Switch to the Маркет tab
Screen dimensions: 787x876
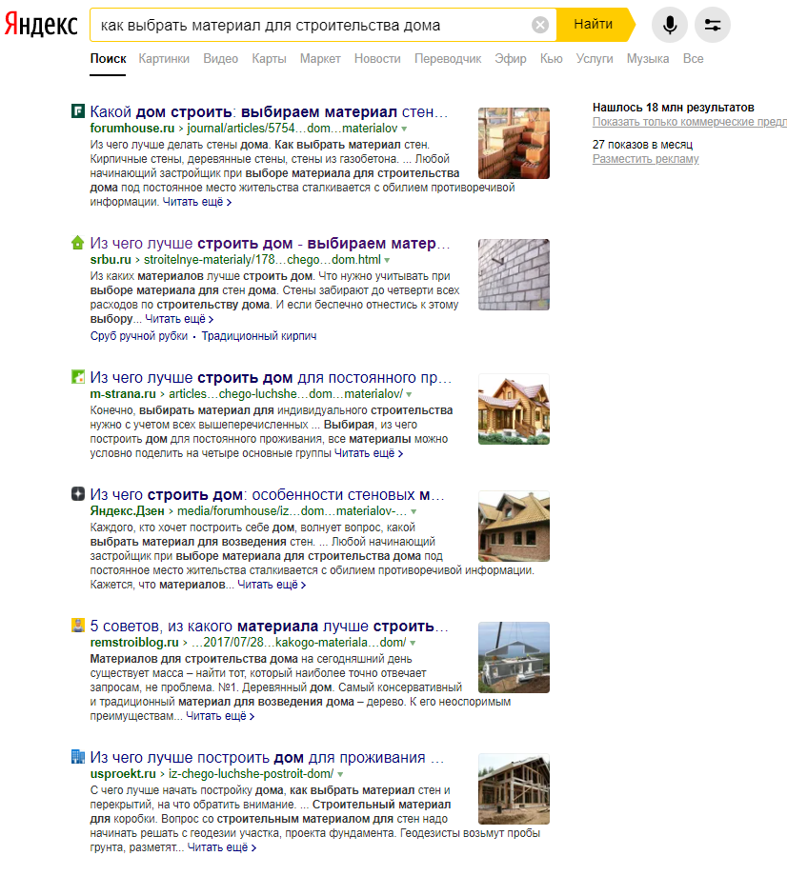coord(320,59)
